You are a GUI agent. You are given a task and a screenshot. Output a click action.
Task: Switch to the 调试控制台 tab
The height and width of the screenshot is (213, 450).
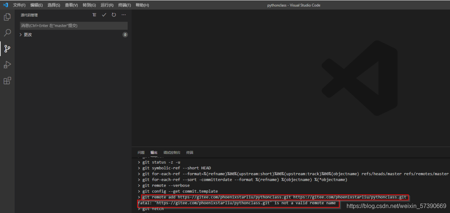[172, 153]
